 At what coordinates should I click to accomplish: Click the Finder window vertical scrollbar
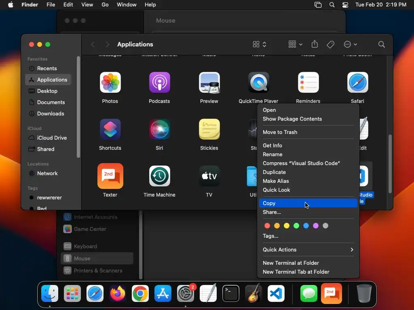(x=390, y=163)
